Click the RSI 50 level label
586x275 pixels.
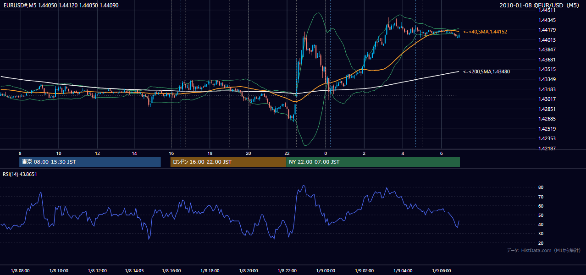point(541,215)
